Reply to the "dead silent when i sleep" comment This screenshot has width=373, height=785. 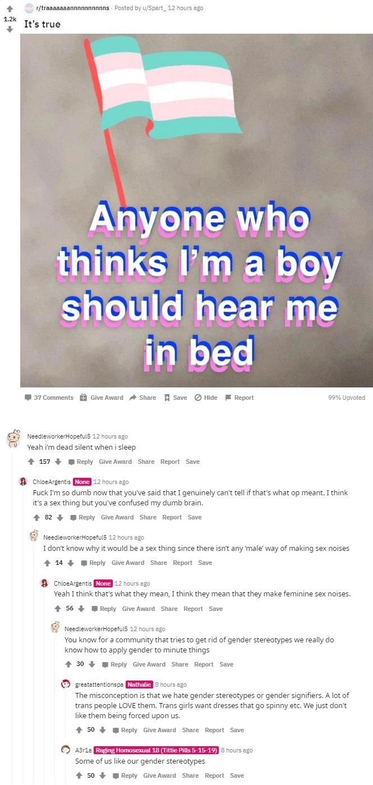click(81, 462)
